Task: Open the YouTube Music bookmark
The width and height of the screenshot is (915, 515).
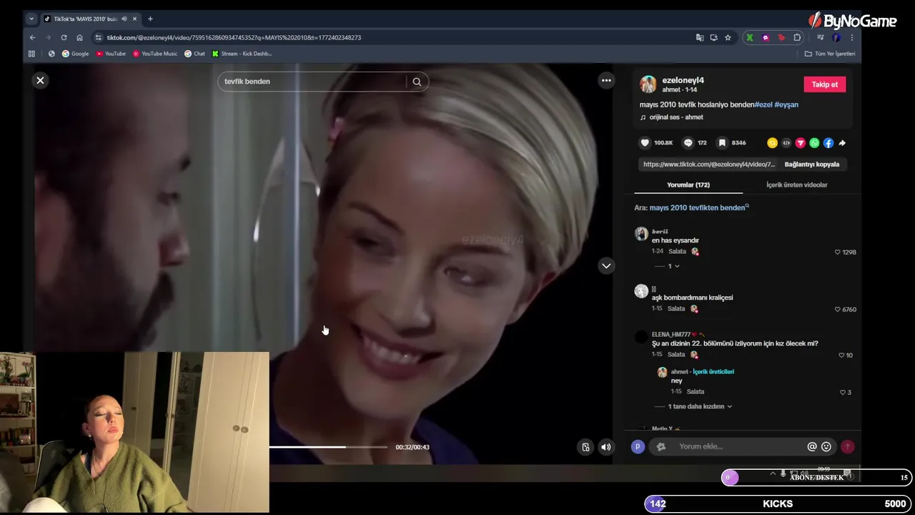Action: (x=154, y=54)
